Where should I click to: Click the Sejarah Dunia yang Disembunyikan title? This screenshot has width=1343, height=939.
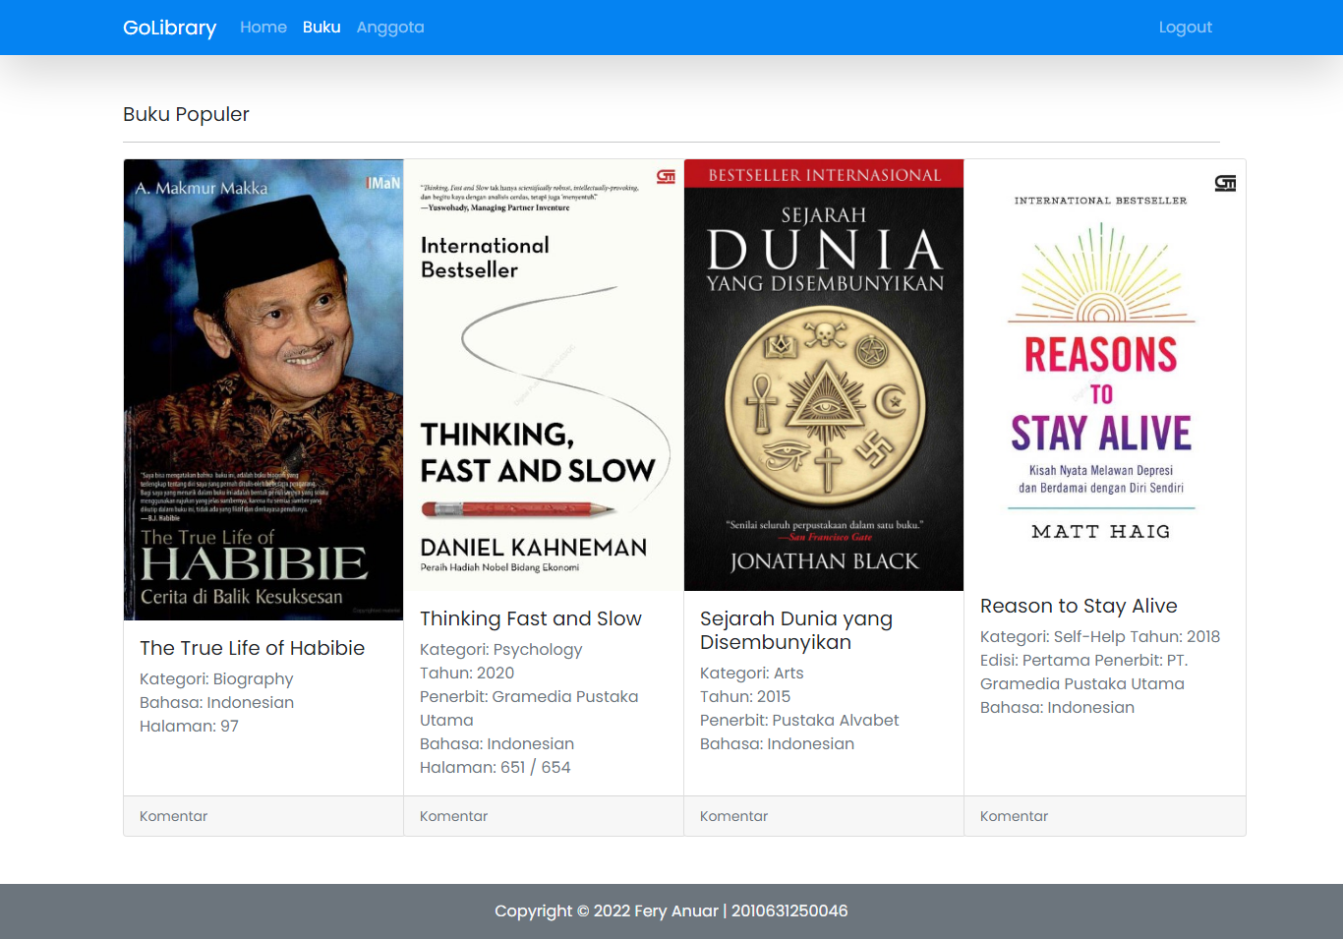tap(796, 629)
